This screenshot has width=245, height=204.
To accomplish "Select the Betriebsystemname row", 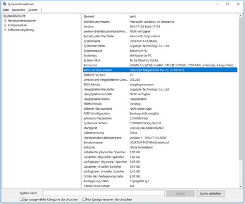I will pyautogui.click(x=160, y=22).
